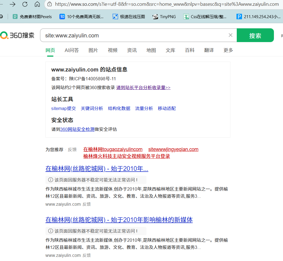Open the 360网站安全检测 link

(x=77, y=129)
